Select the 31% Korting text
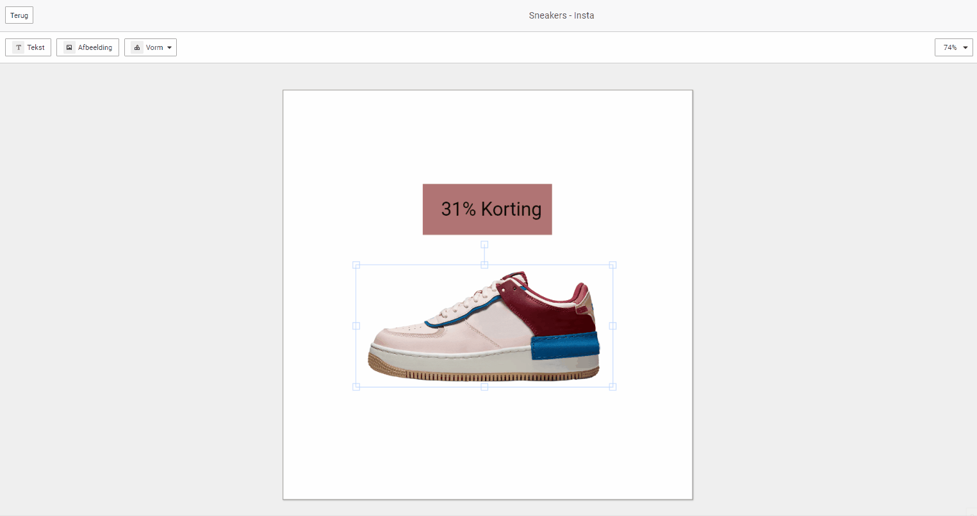Image resolution: width=977 pixels, height=516 pixels. pos(491,209)
